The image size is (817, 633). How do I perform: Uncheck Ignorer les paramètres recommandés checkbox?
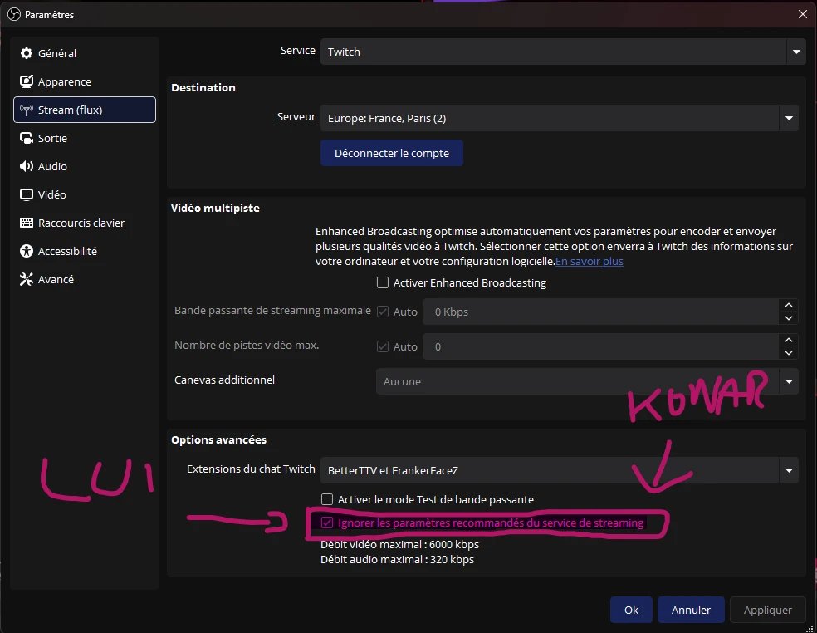(326, 523)
